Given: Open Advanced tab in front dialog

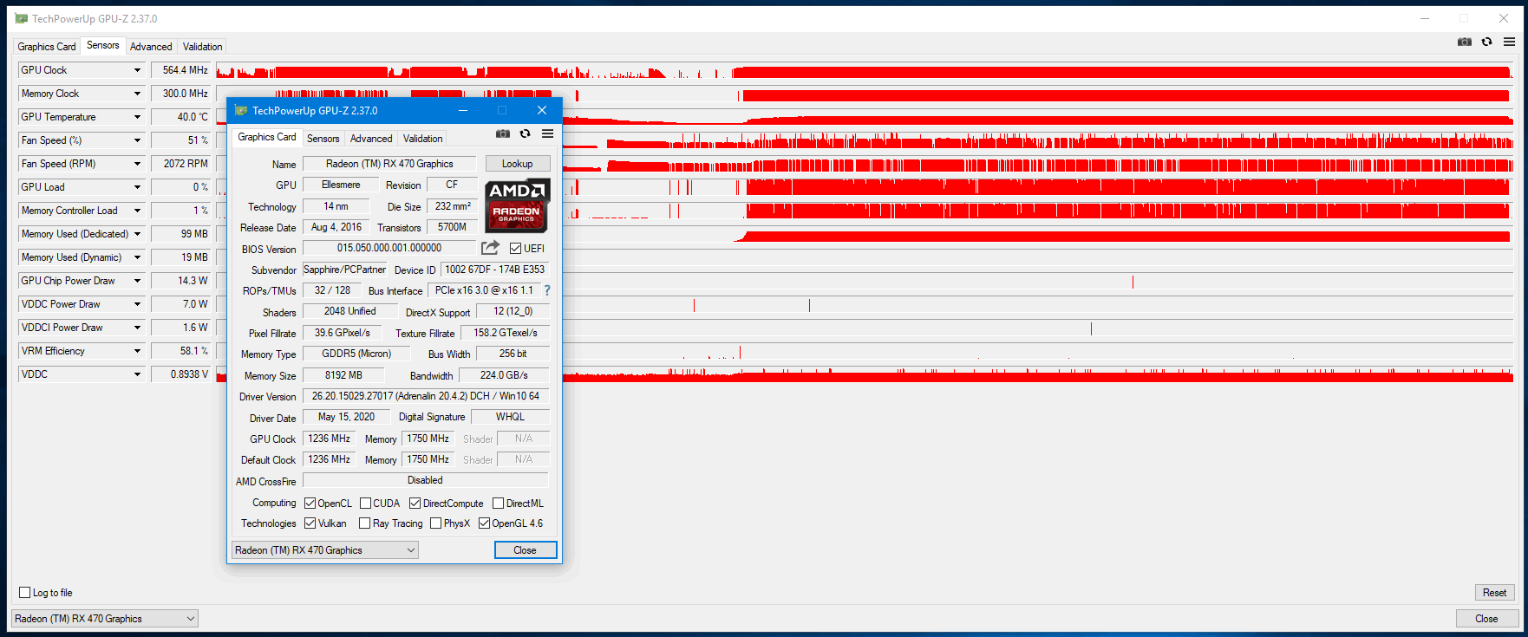Looking at the screenshot, I should pyautogui.click(x=371, y=139).
